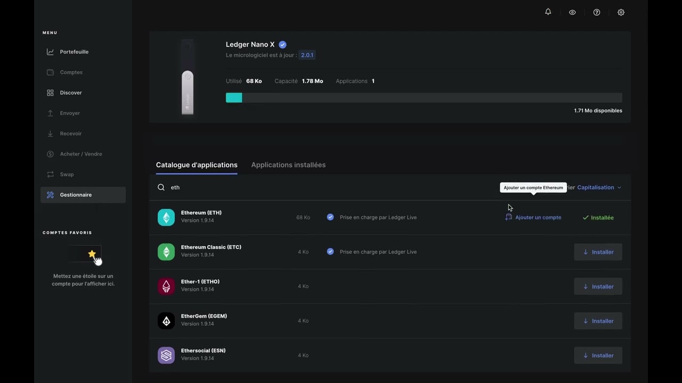Install the Ethereum Classic (ETC) app
The height and width of the screenshot is (383, 682).
(x=598, y=252)
